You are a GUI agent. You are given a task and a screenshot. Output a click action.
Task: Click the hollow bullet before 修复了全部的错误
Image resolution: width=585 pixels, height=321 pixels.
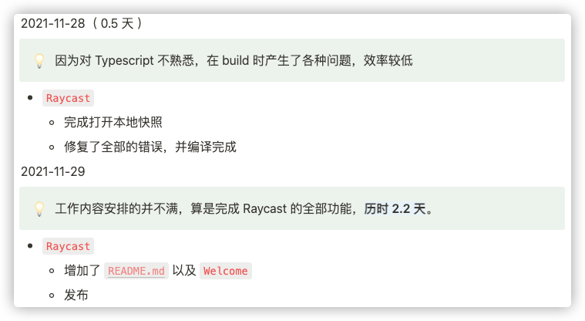(51, 147)
